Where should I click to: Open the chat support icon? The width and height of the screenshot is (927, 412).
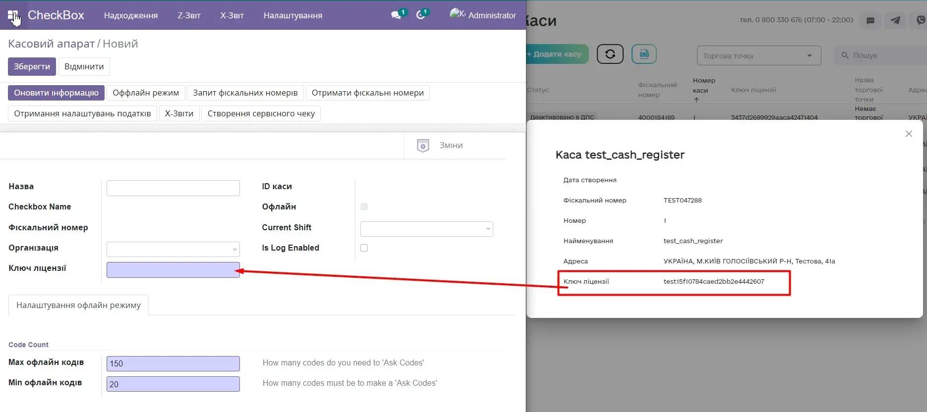[870, 20]
